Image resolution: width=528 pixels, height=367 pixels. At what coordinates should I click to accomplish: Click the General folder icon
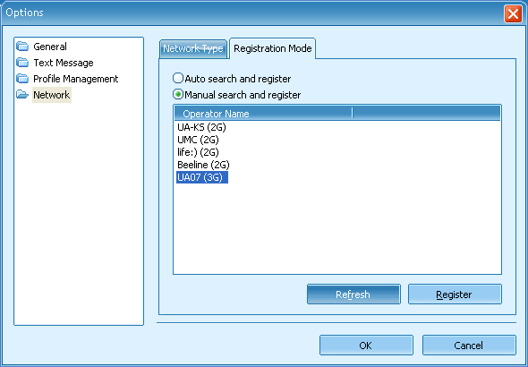22,47
